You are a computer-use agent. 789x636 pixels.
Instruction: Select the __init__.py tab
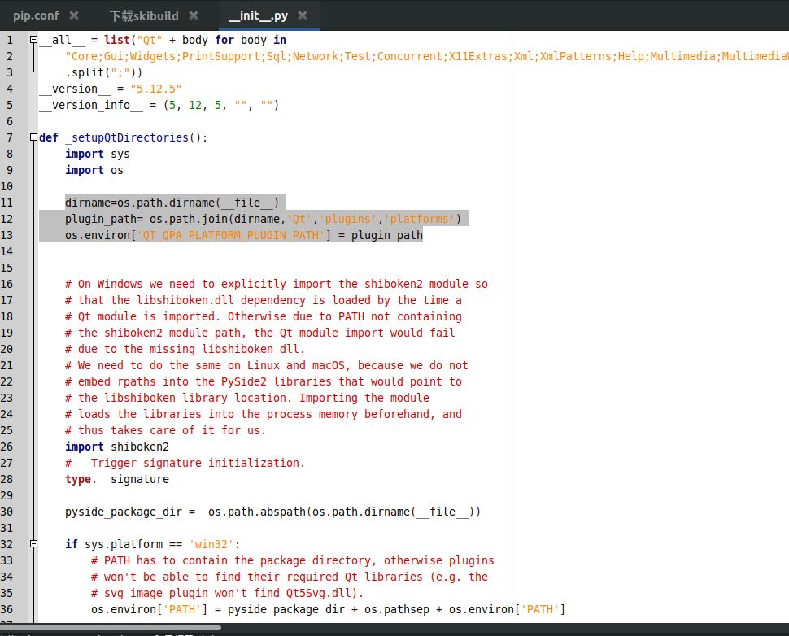click(x=258, y=15)
